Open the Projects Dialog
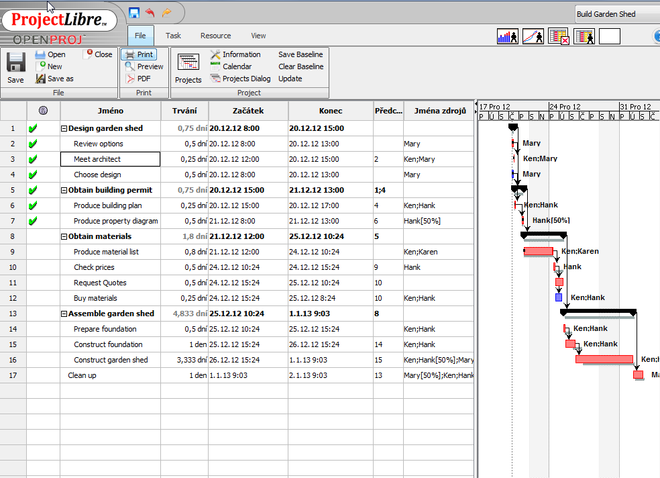This screenshot has width=660, height=478. pyautogui.click(x=240, y=79)
